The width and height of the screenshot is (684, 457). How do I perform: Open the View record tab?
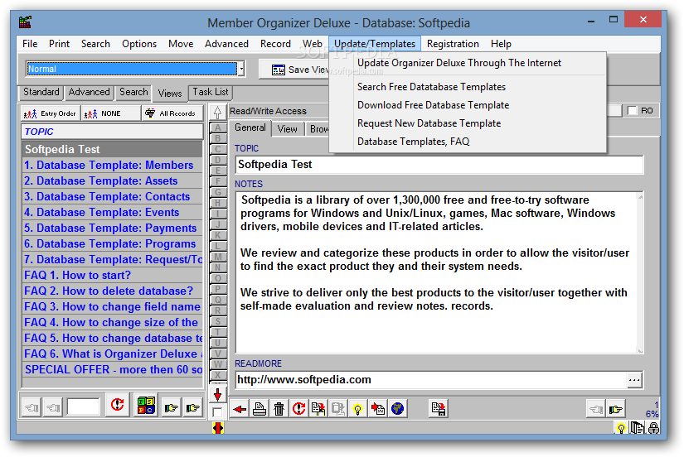pyautogui.click(x=287, y=129)
